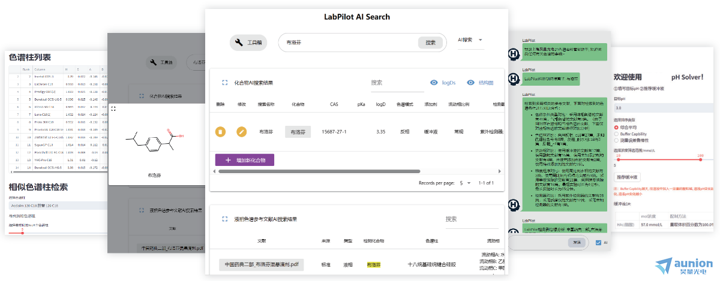Toggle the logDs column visibility eye

[434, 83]
